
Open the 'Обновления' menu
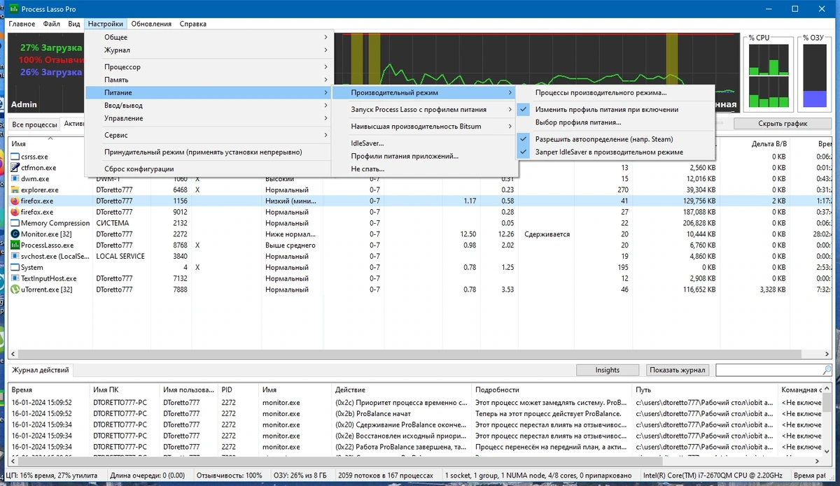(x=151, y=24)
